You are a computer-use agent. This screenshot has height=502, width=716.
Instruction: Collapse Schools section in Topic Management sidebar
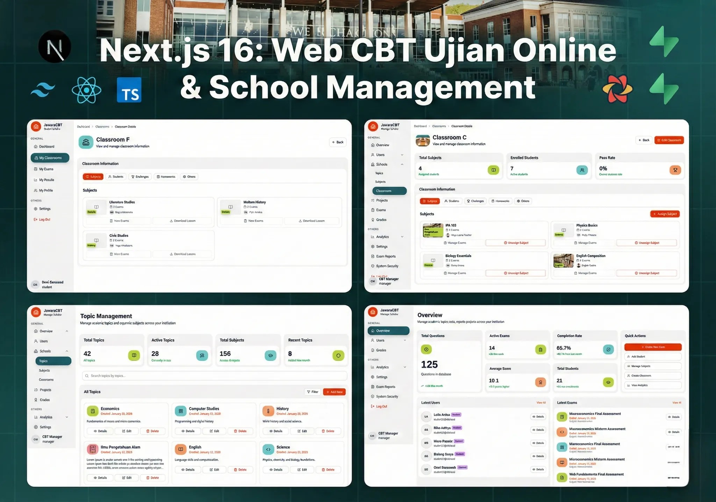tap(67, 351)
